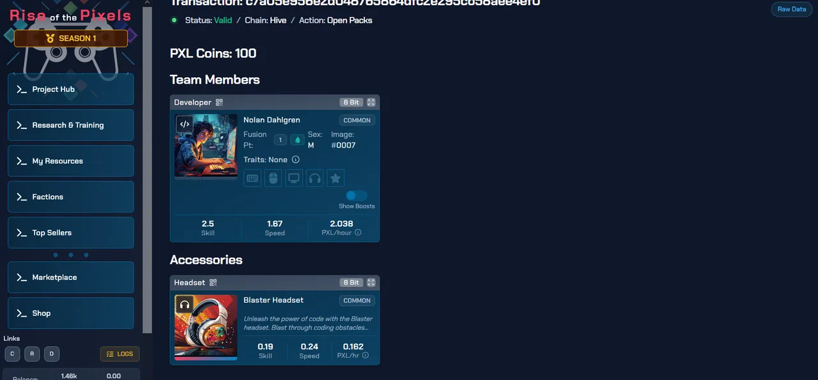Click the monitor accessory slot icon
Viewport: 818px width, 380px height.
294,178
